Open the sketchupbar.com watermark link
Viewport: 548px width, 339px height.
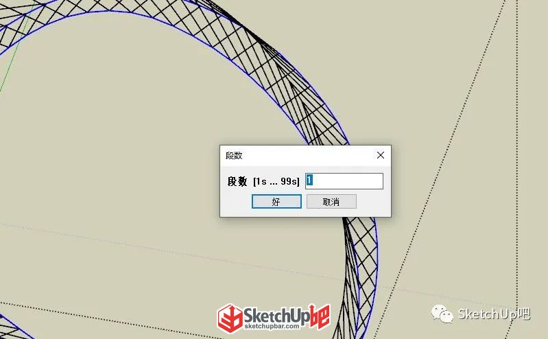pyautogui.click(x=272, y=326)
